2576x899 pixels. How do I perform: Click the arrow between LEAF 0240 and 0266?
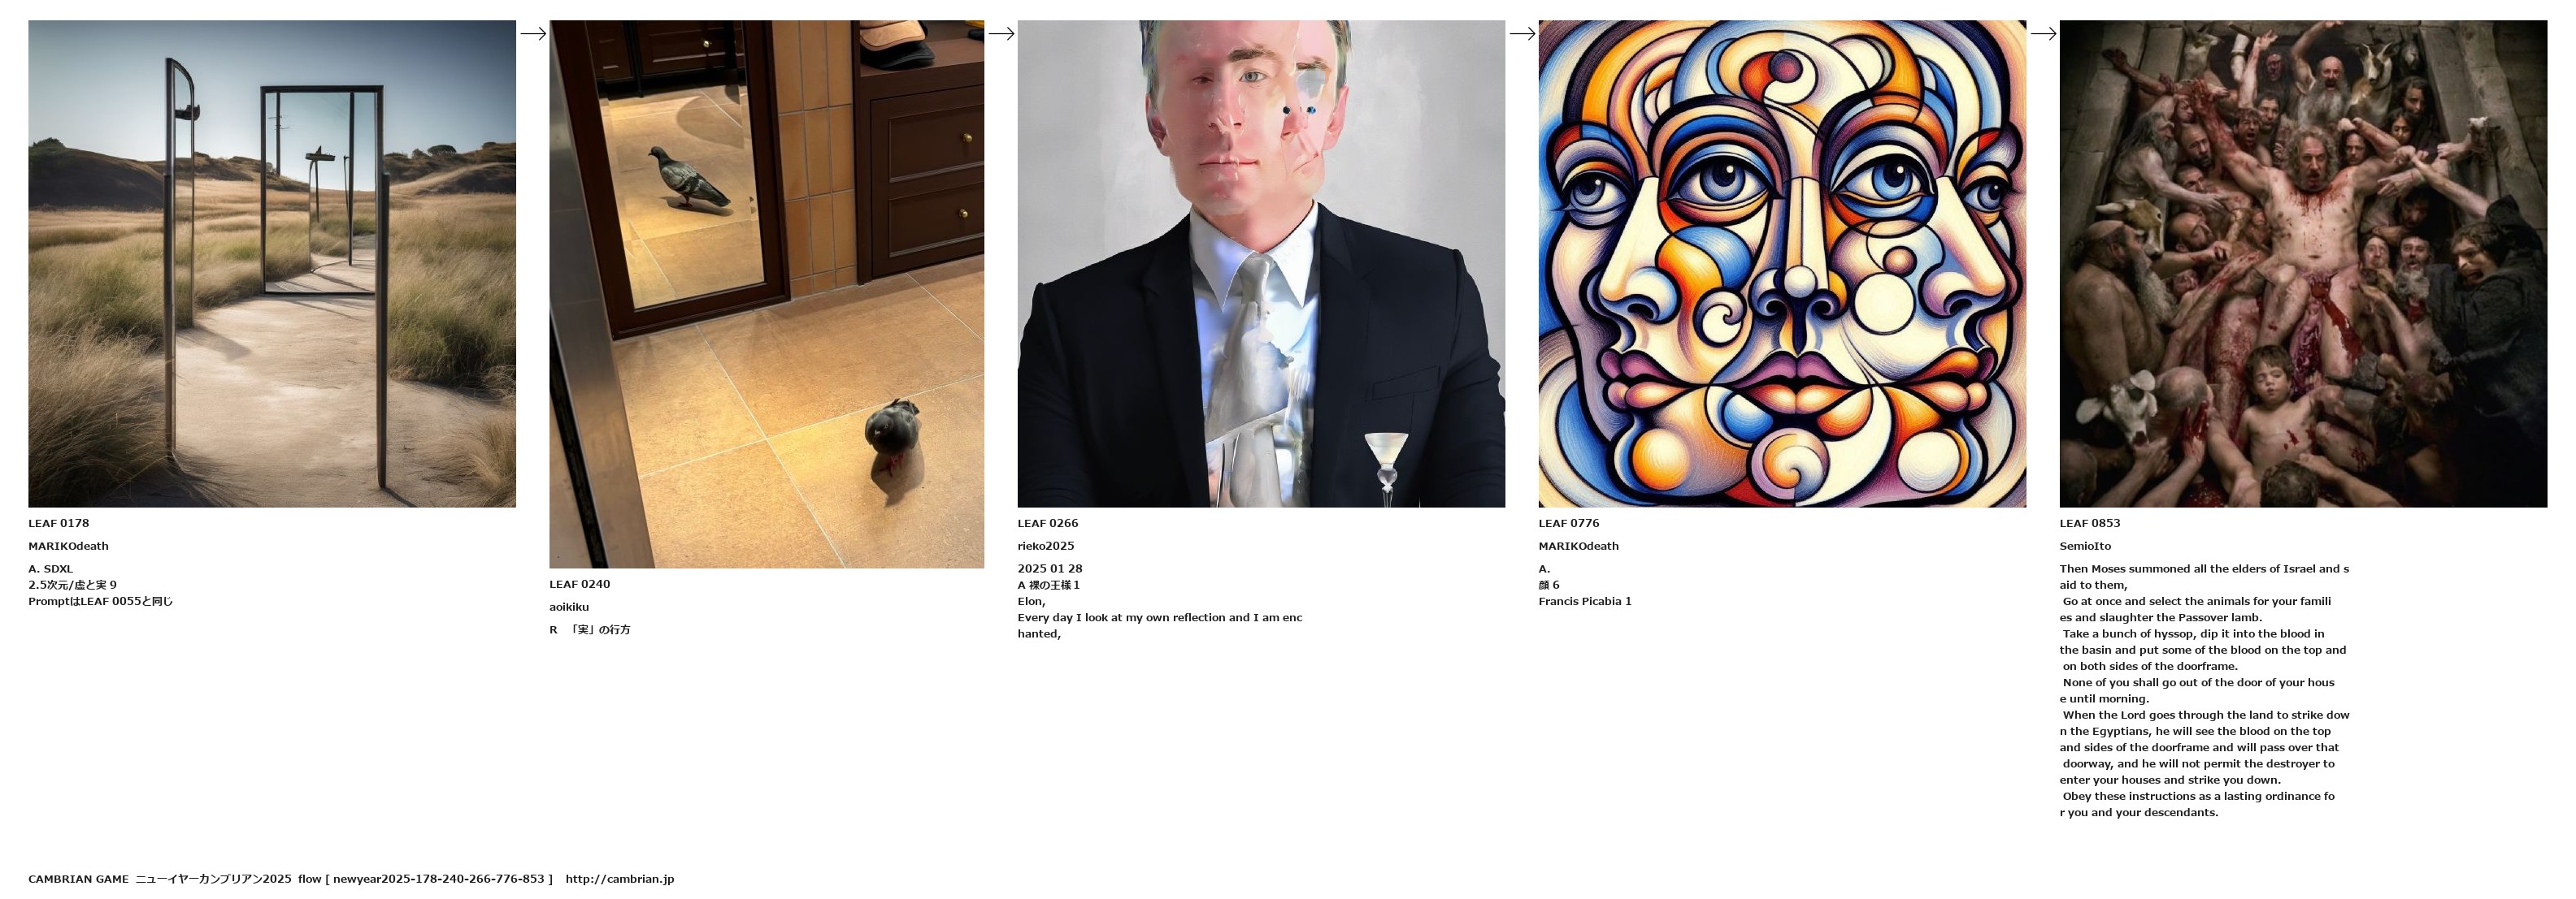(x=1001, y=34)
